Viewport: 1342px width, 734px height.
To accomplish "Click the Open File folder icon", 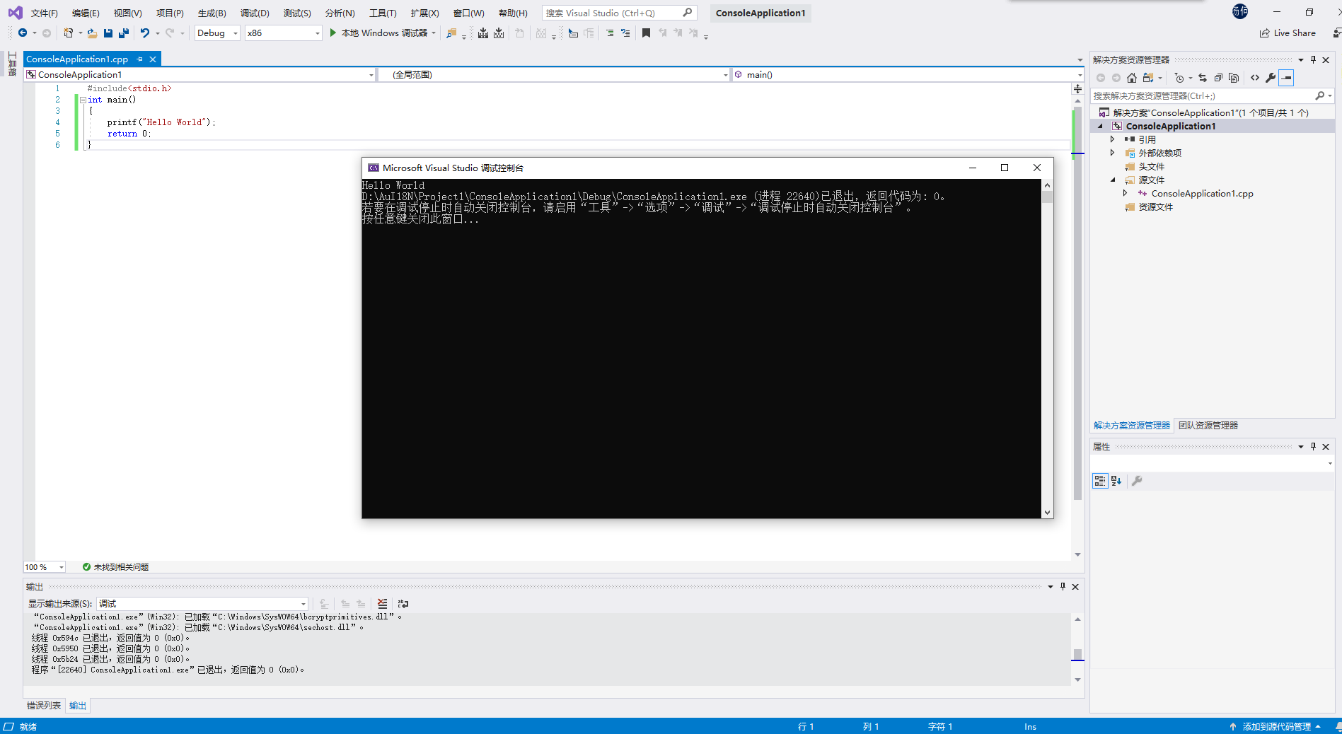I will 92,33.
